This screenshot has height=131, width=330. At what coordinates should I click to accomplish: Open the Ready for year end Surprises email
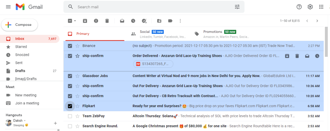(x=193, y=106)
